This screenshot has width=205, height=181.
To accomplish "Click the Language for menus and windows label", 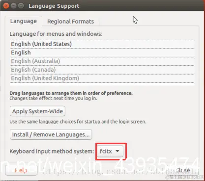I will [56, 34].
